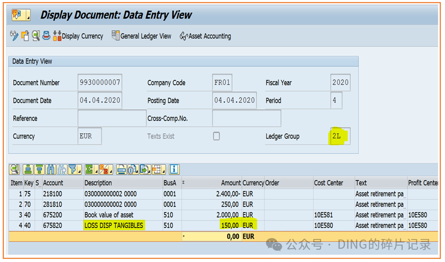This screenshot has width=445, height=262.
Task: Click the Period field showing 4
Action: coord(336,100)
